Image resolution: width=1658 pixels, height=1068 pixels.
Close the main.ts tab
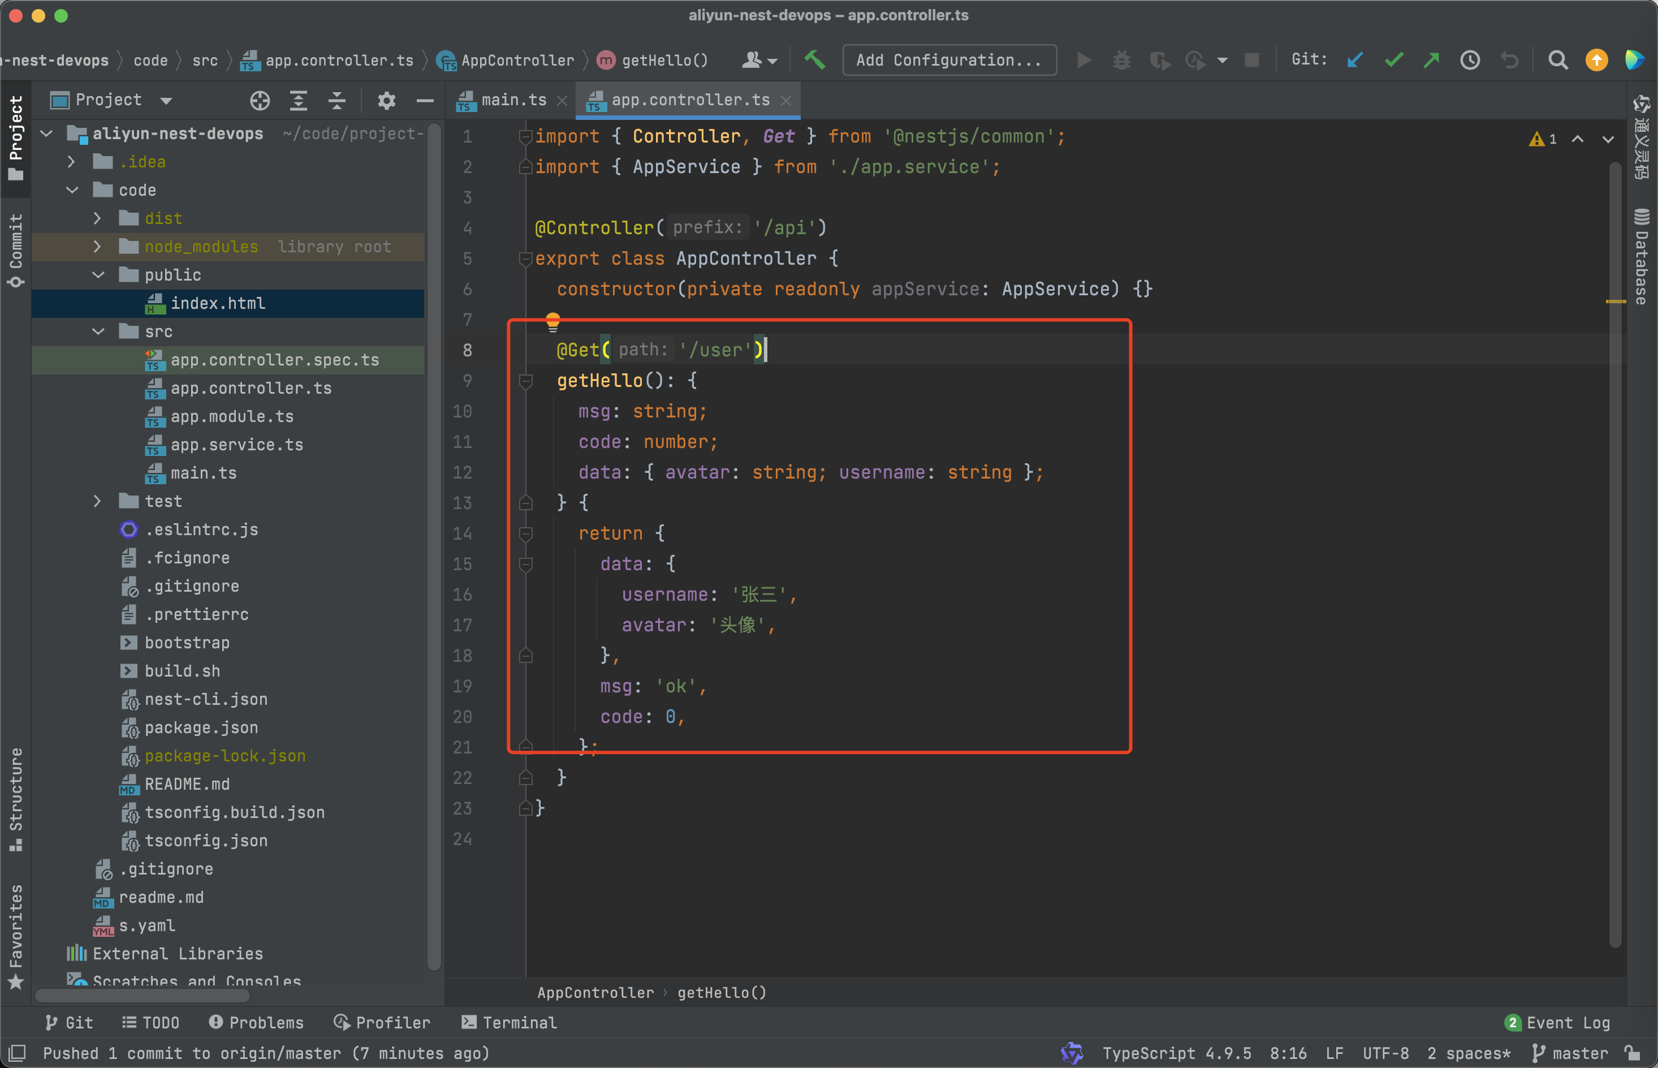click(x=562, y=101)
